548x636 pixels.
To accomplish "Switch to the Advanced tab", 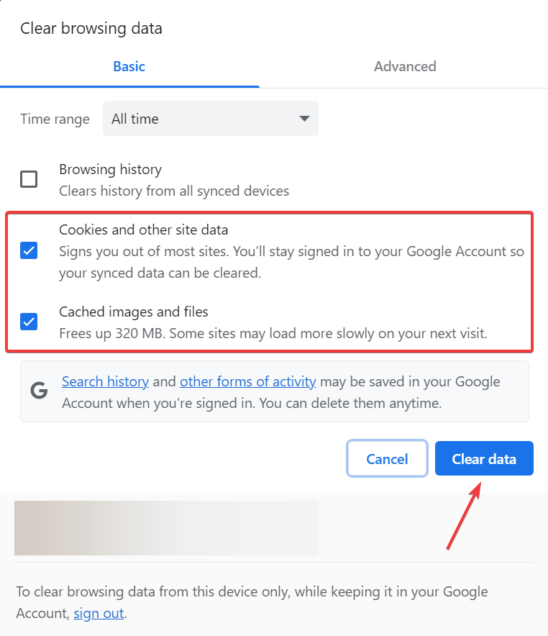I will click(x=404, y=66).
